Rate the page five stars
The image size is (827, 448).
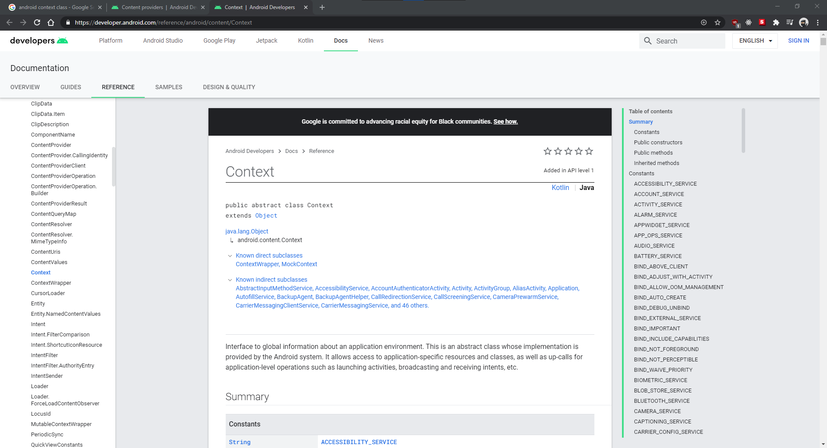[x=589, y=151]
